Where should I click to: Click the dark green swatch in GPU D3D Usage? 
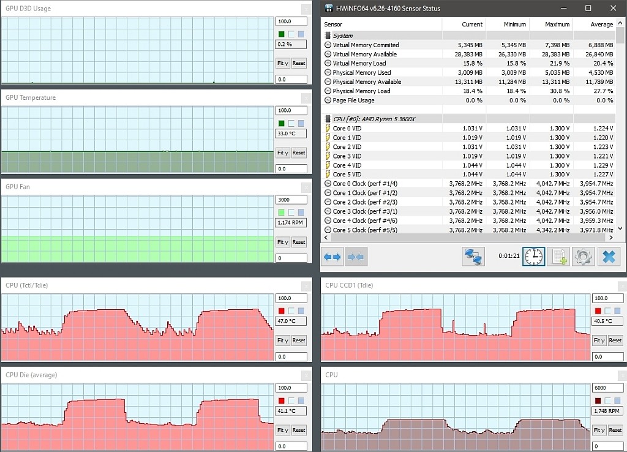(x=282, y=34)
